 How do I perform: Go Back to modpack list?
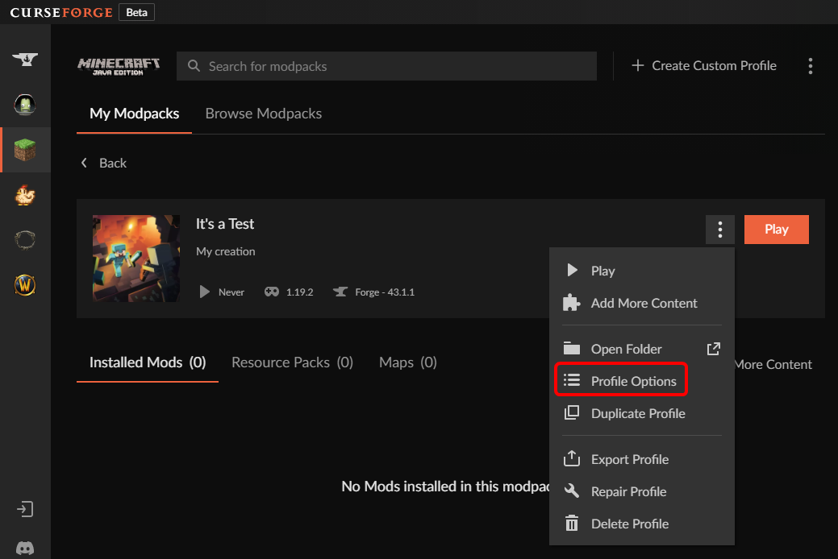[x=104, y=163]
